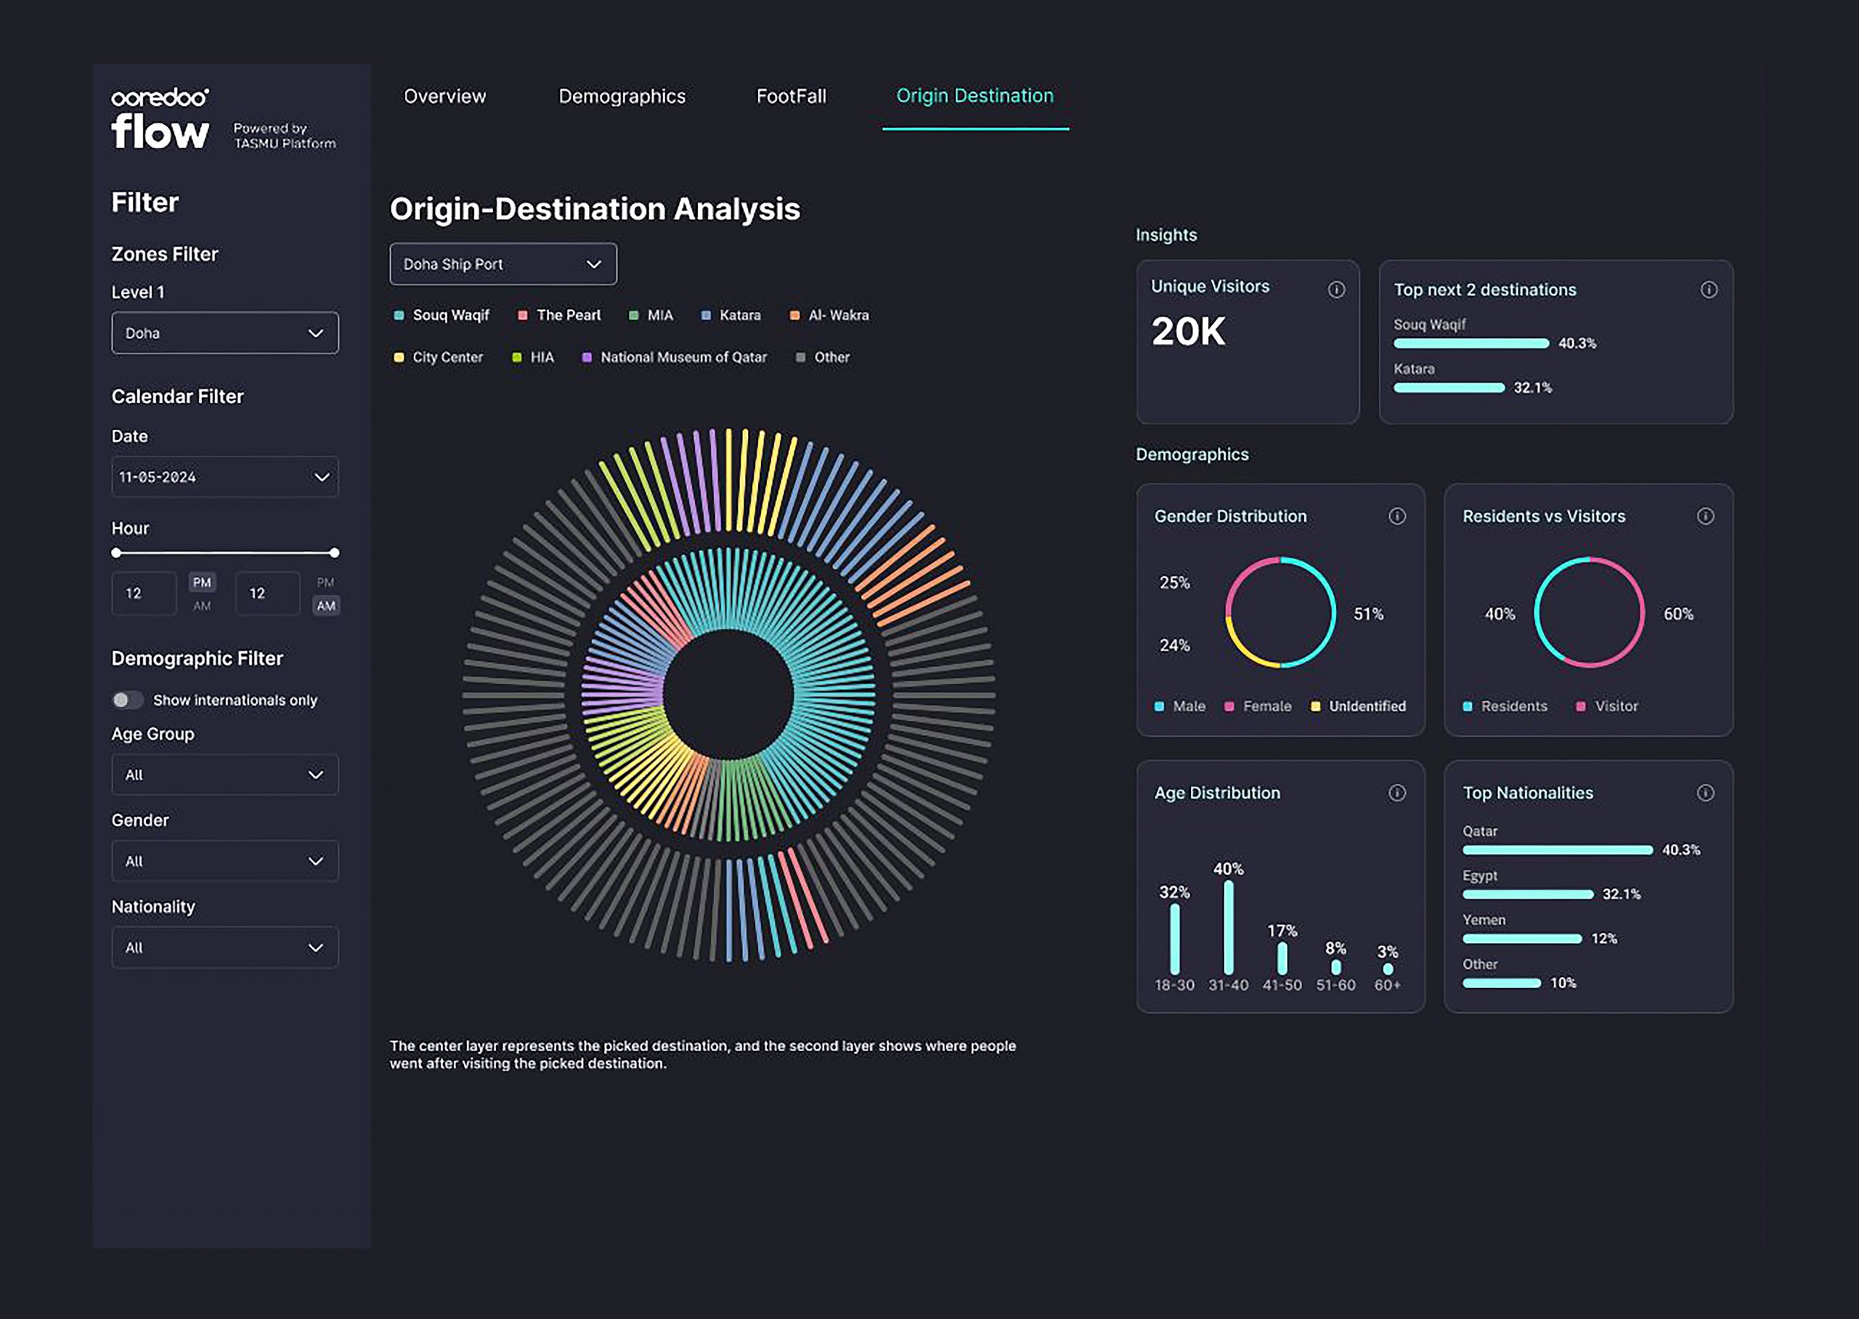Click the 41-50 age group bar

[x=1282, y=958]
